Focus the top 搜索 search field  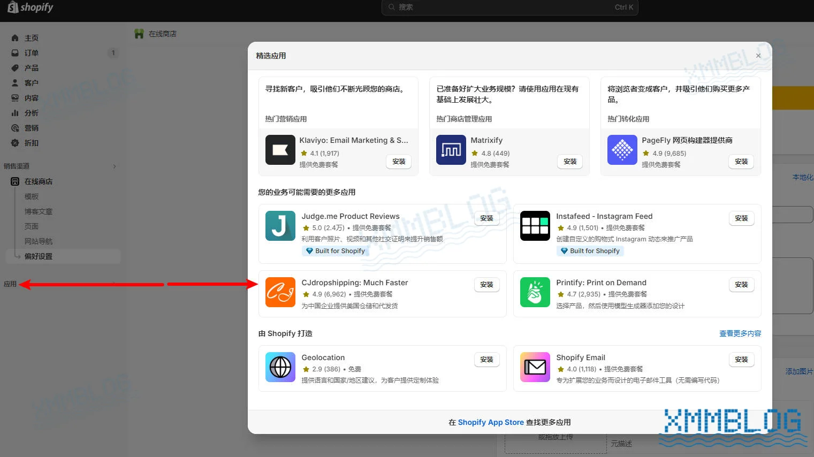509,7
